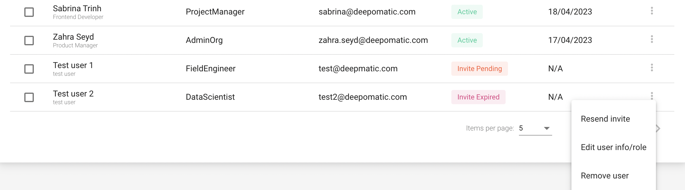Click Remove user menu entry
Image resolution: width=685 pixels, height=190 pixels.
605,176
